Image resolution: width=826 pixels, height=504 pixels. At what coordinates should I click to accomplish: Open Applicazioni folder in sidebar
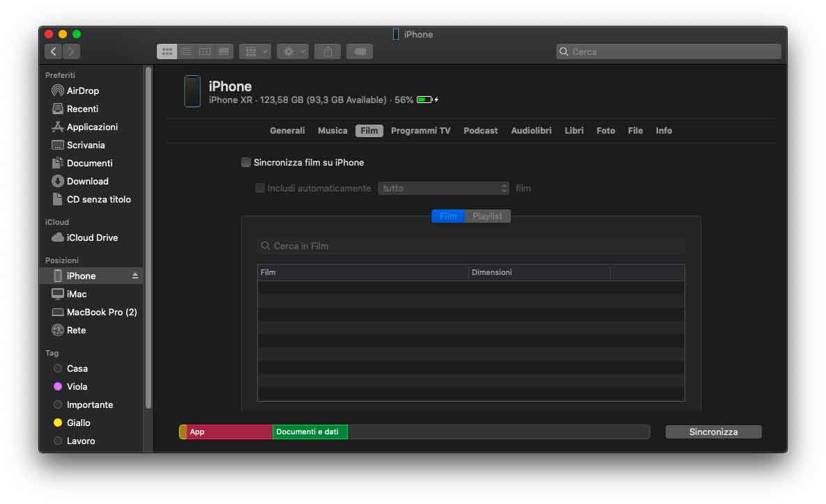click(x=91, y=127)
